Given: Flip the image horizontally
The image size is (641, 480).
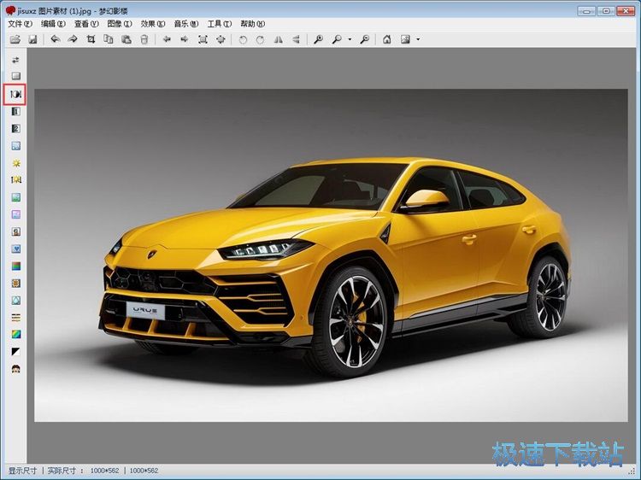Looking at the screenshot, I should [x=278, y=39].
